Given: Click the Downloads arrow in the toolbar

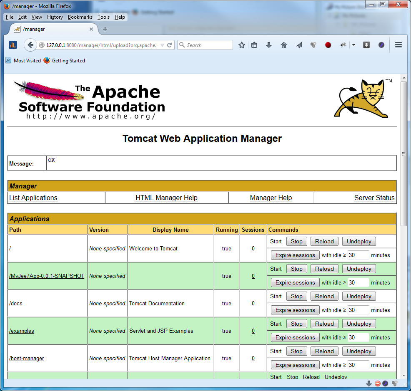Looking at the screenshot, I should 269,45.
